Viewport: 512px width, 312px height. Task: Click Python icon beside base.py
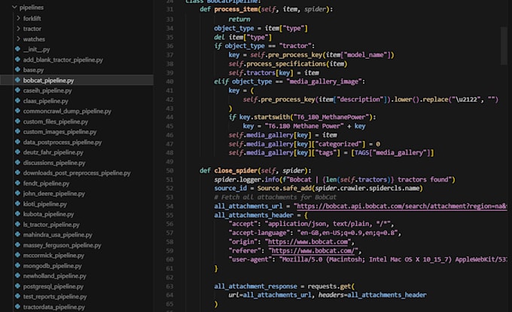point(17,69)
